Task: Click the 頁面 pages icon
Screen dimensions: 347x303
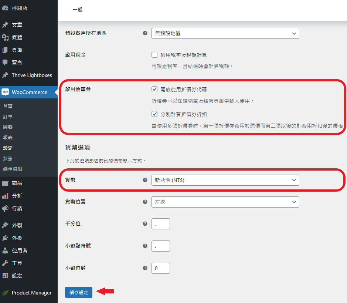Action: pyautogui.click(x=5, y=50)
